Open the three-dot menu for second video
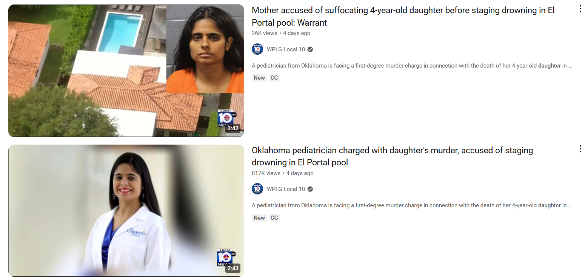 click(x=580, y=149)
